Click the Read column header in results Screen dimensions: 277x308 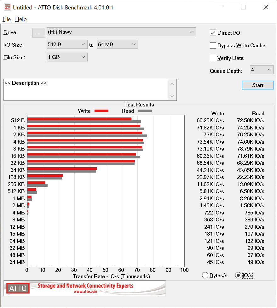(258, 114)
